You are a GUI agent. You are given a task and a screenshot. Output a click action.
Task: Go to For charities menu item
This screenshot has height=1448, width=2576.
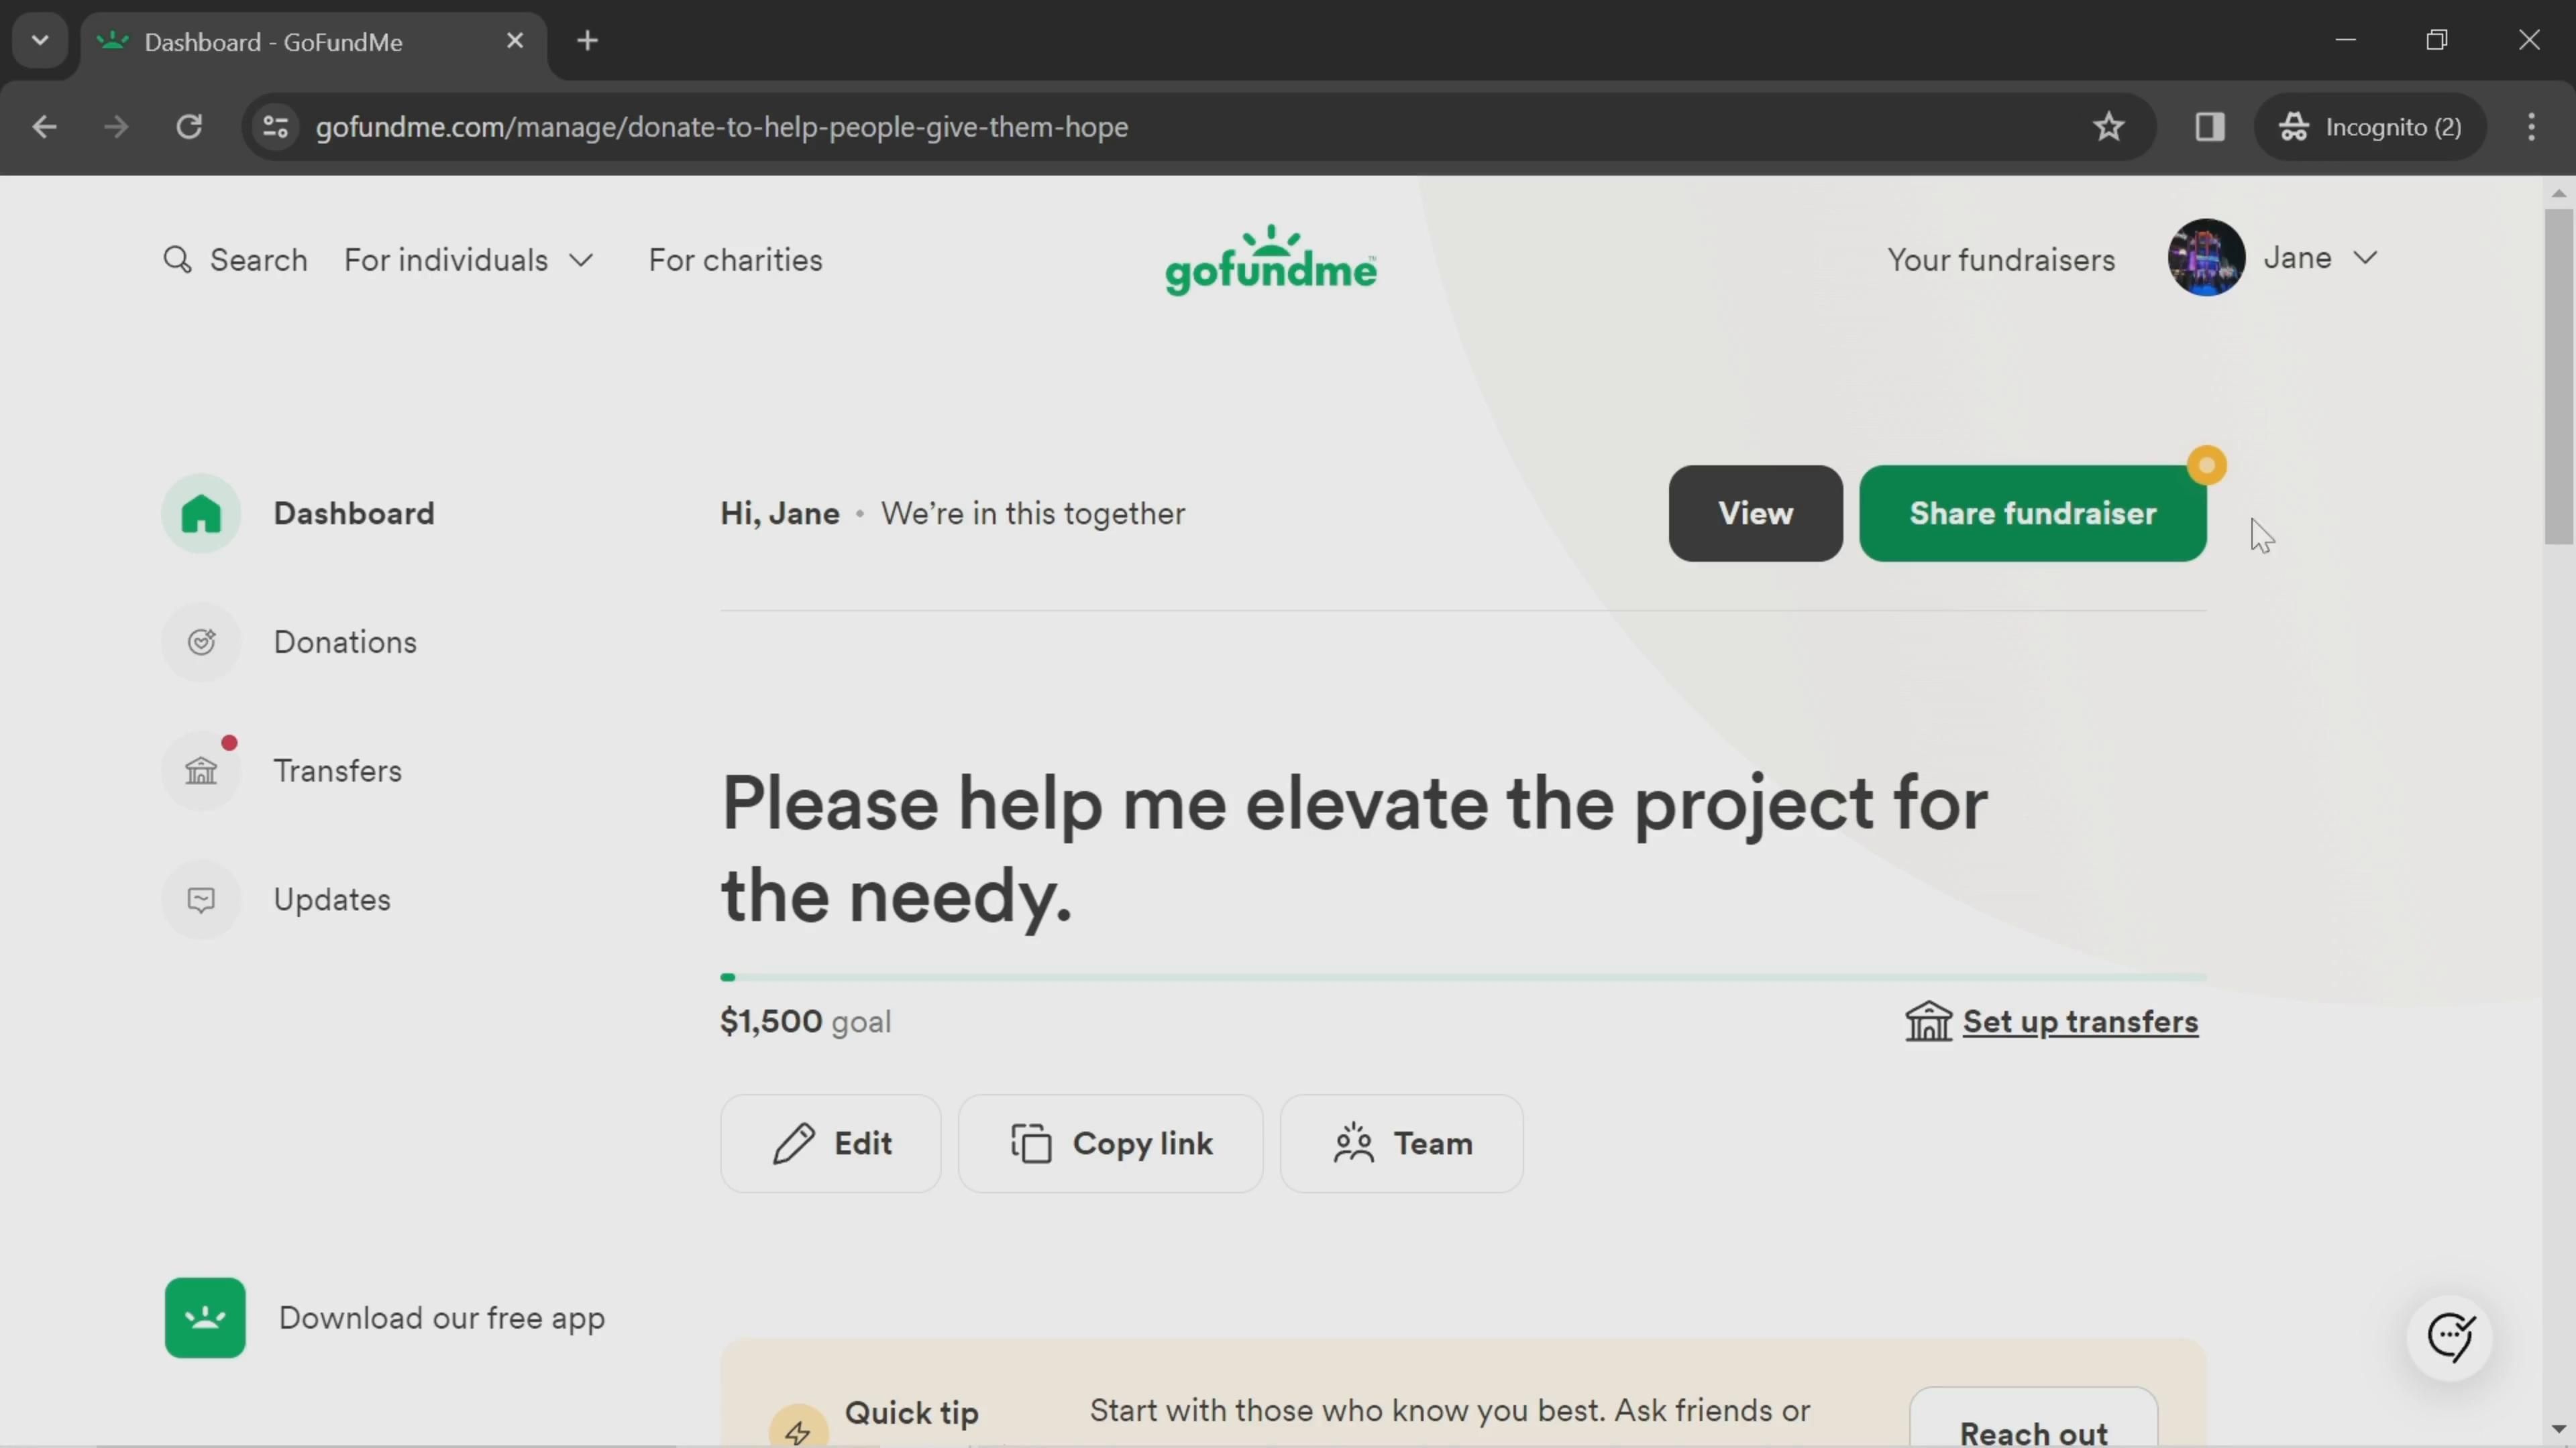click(735, 260)
